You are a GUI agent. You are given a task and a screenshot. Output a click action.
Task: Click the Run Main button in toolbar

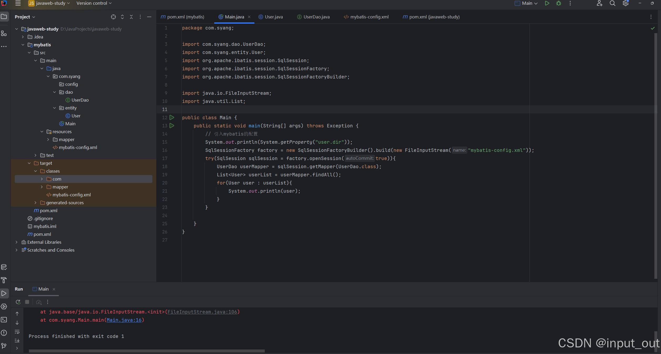547,3
